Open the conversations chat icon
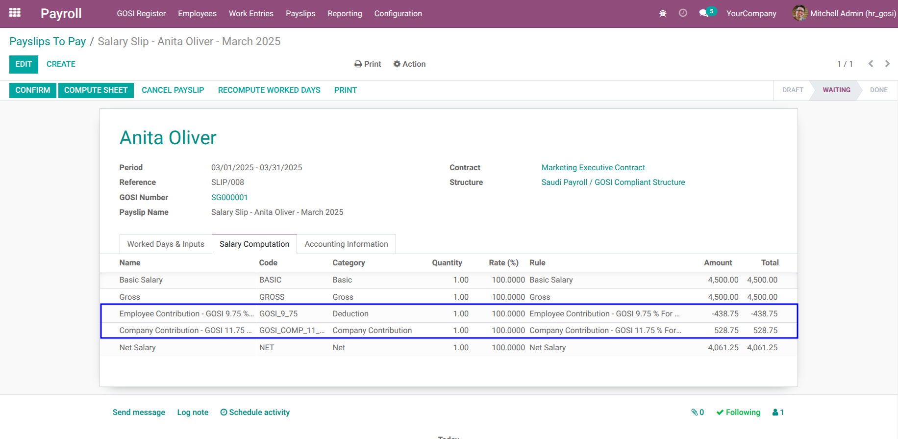Viewport: 898px width, 439px height. pos(704,13)
